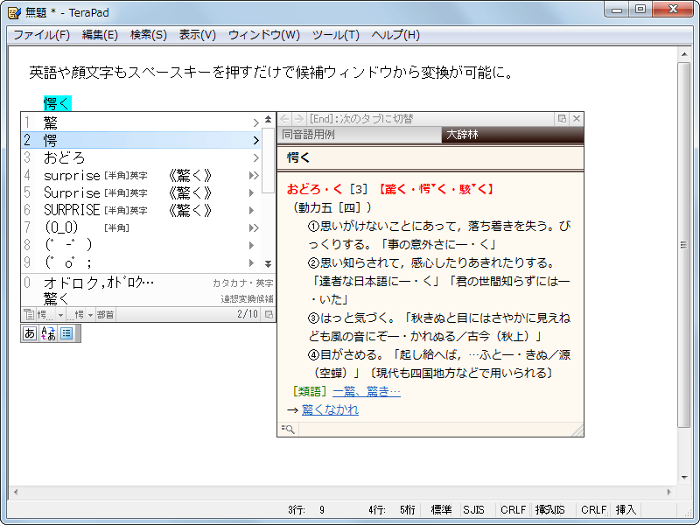Select uppercase SURPRISE candidate
700x525 pixels.
point(141,210)
